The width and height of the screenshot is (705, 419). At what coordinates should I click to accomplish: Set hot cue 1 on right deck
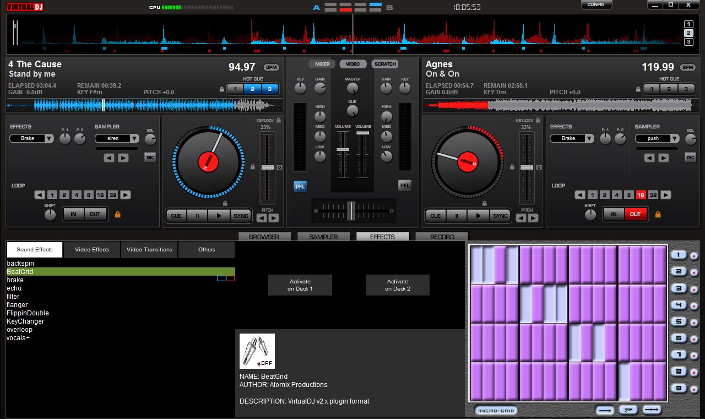tap(651, 89)
